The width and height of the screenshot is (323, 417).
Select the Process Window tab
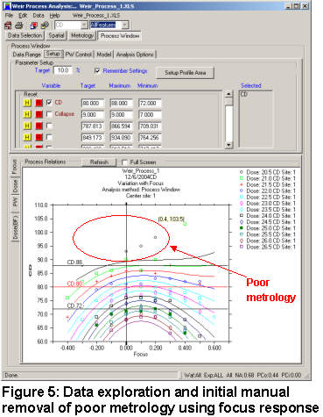120,36
